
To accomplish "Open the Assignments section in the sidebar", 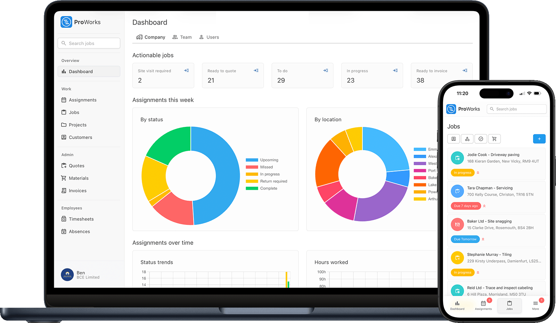I will [82, 100].
